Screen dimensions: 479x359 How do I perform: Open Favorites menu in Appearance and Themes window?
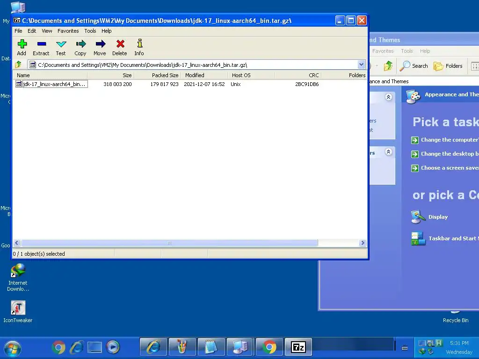383,51
